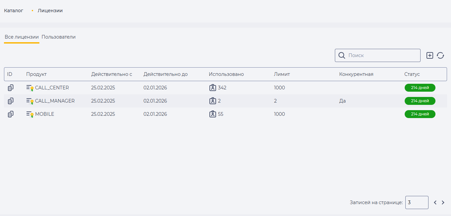Select the MOBILE product name
451x216 pixels.
pos(45,114)
